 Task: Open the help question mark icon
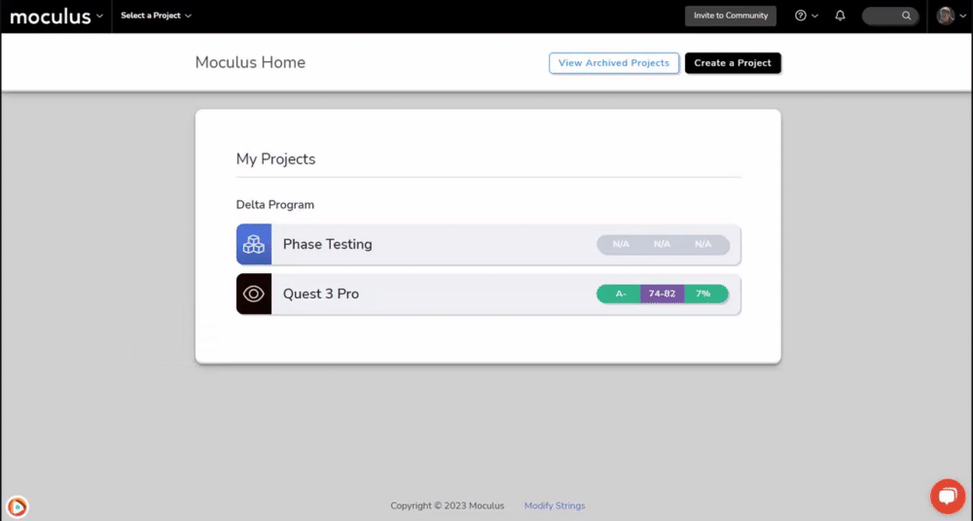(x=801, y=16)
